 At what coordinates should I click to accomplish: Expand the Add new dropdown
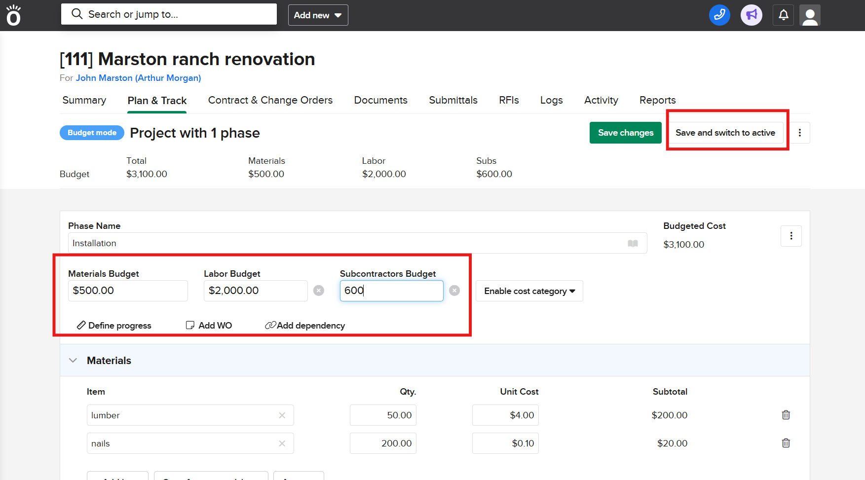coord(318,15)
